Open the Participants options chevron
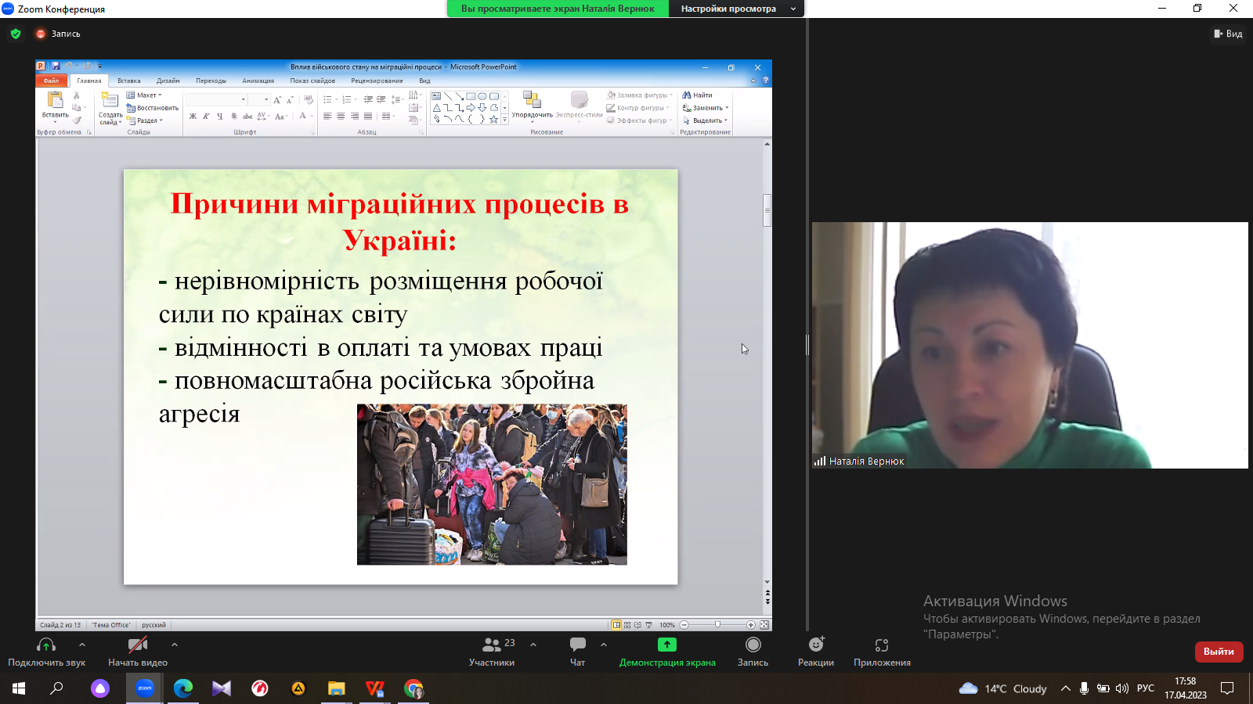Viewport: 1253px width, 704px height. pyautogui.click(x=533, y=645)
